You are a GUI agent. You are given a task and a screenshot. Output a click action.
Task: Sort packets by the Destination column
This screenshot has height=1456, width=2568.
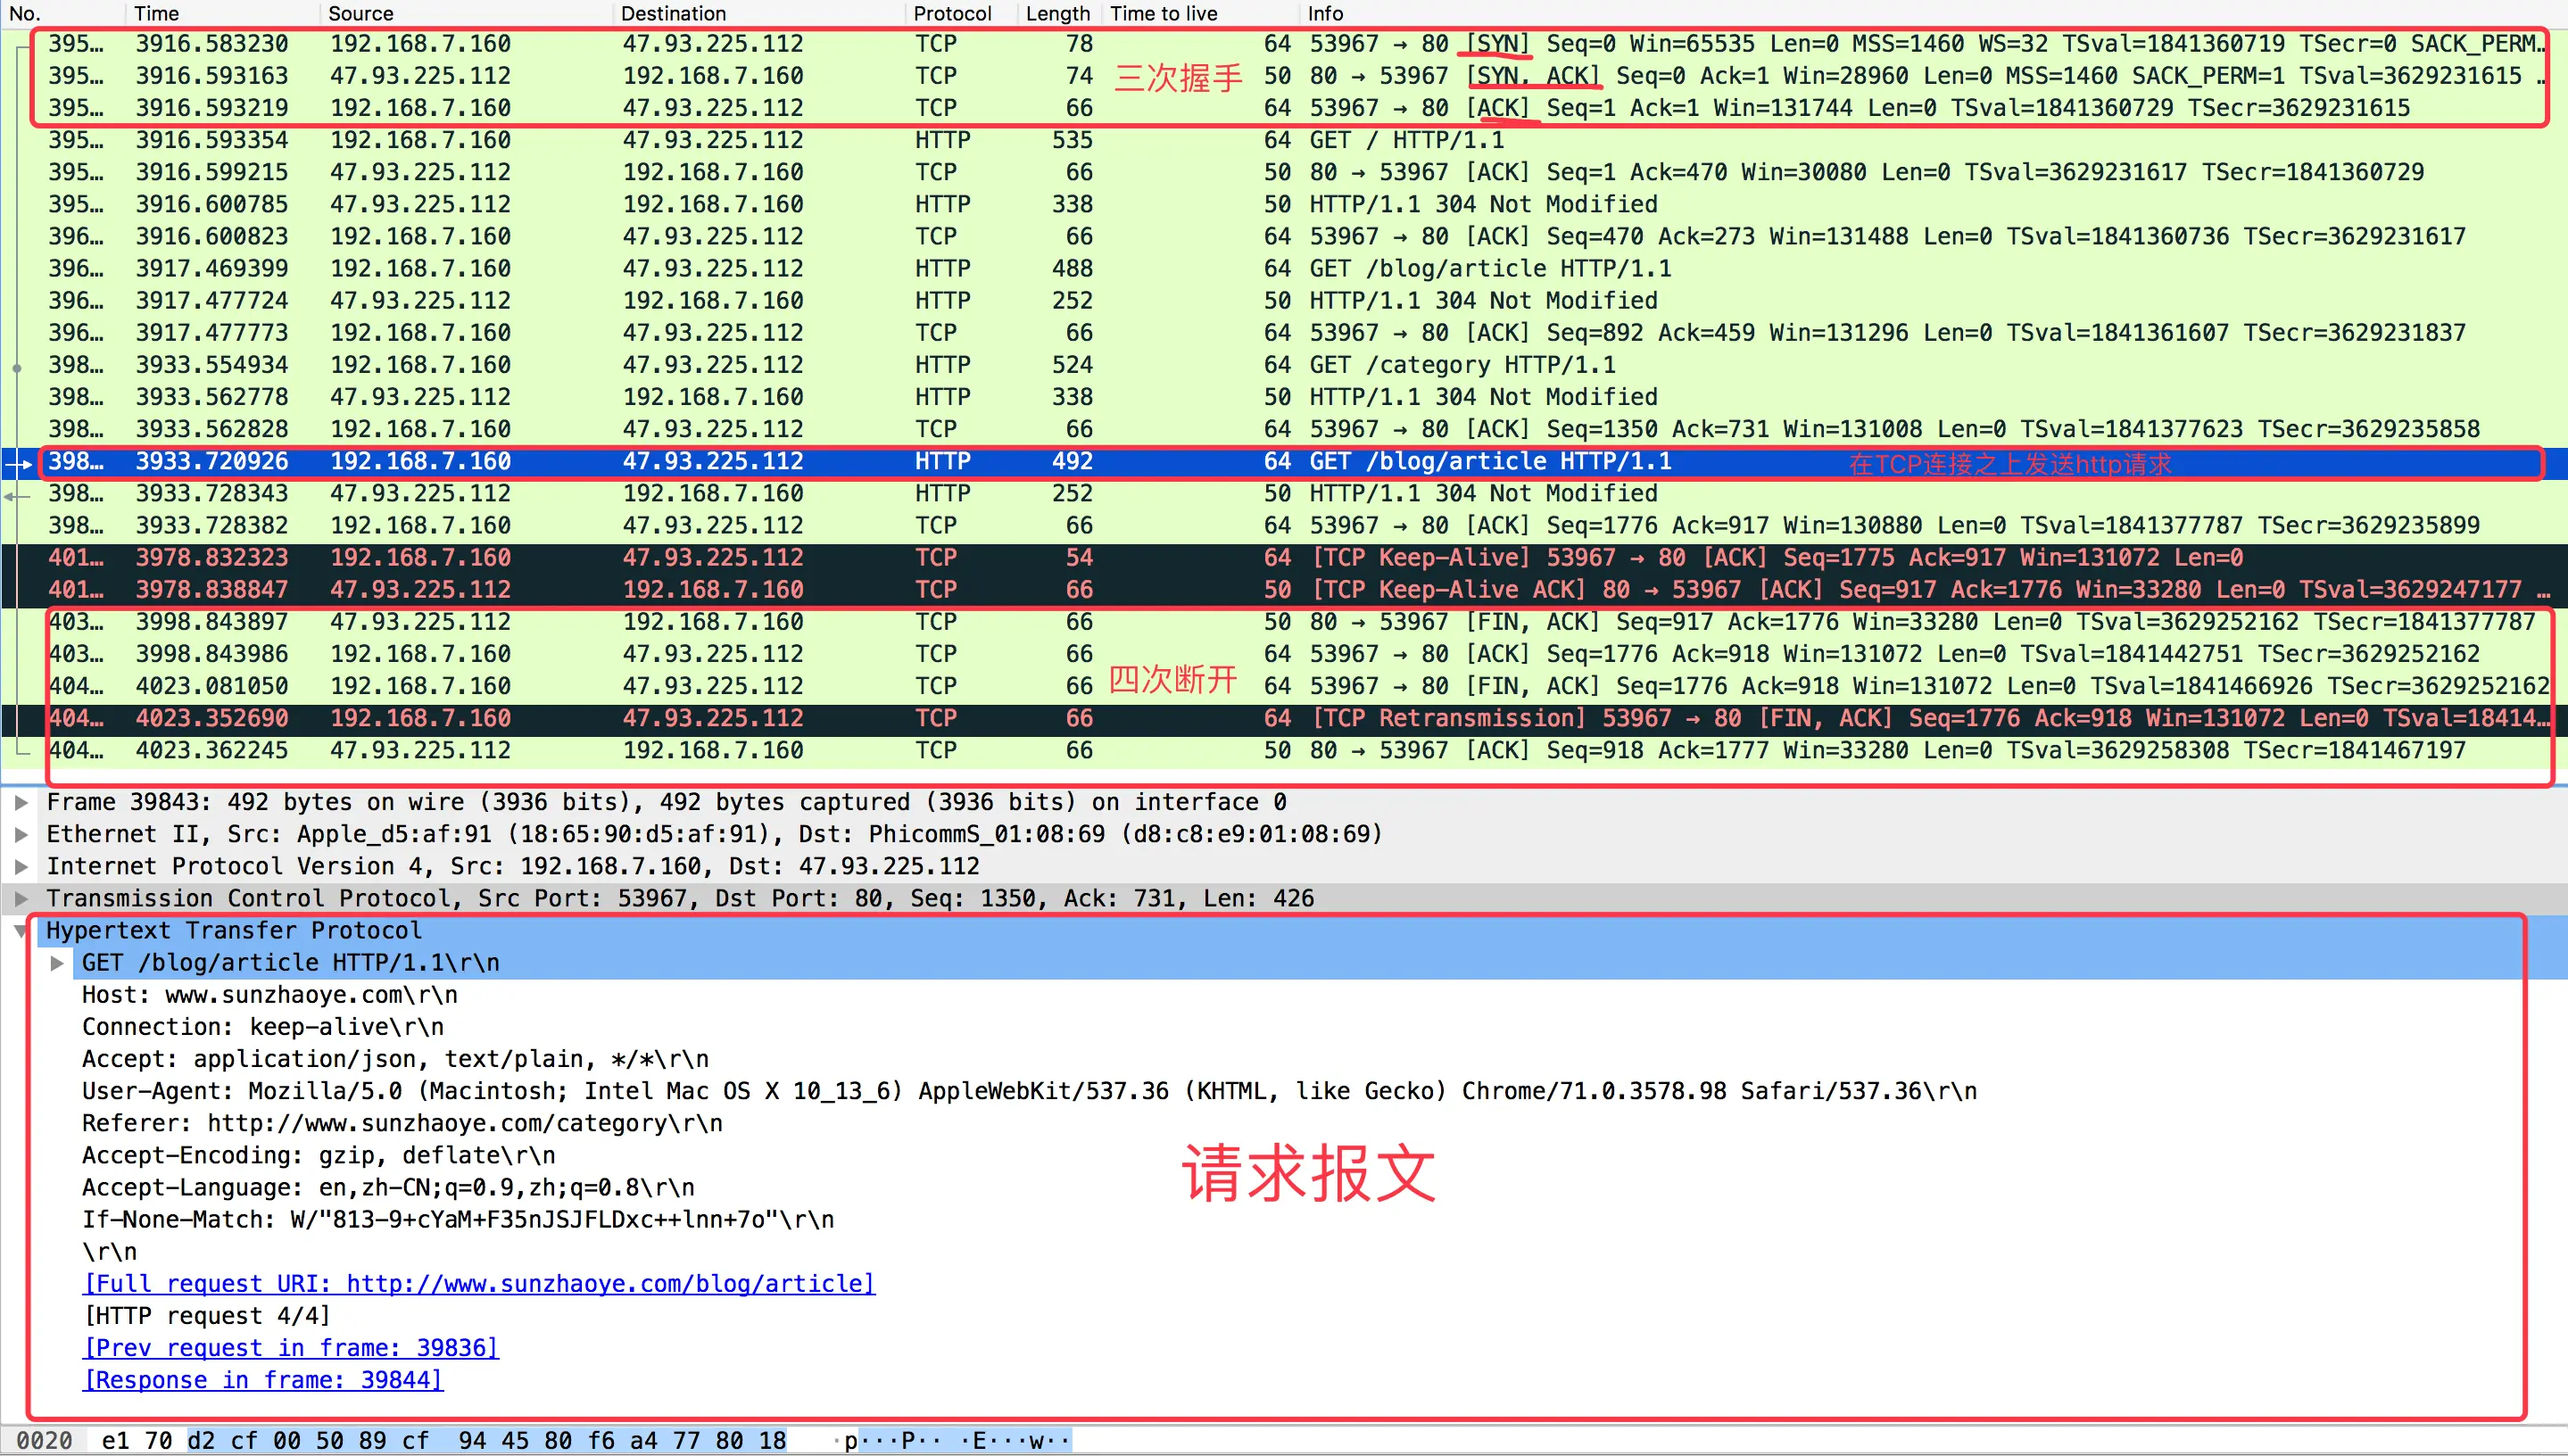tap(672, 13)
